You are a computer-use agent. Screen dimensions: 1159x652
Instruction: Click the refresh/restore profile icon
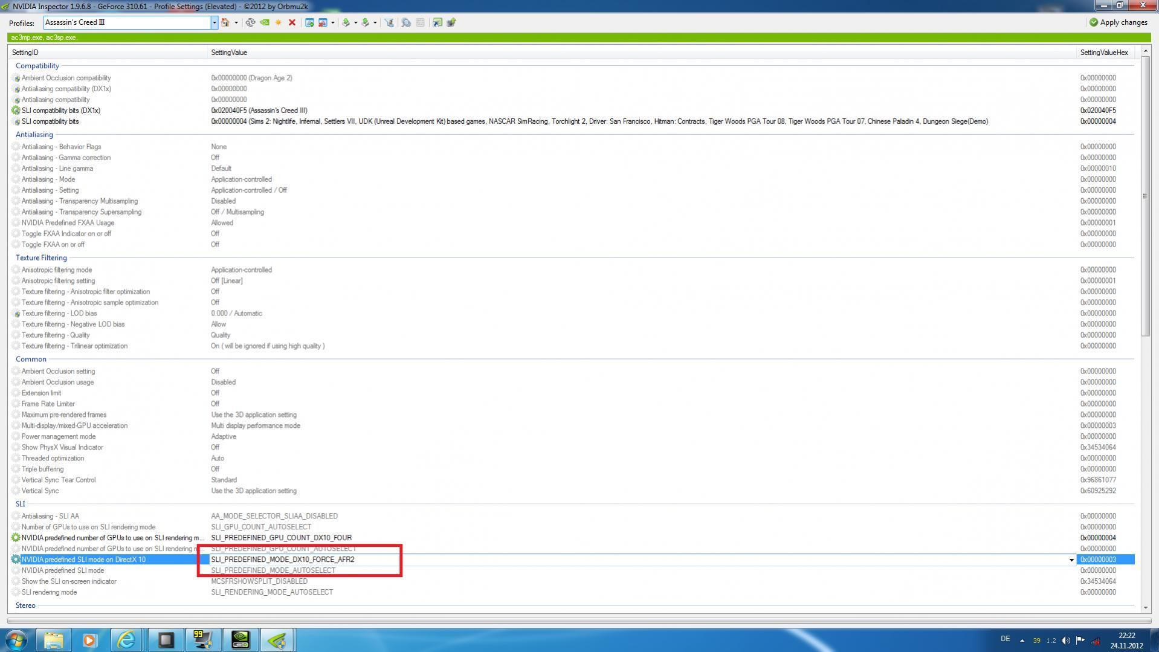250,22
